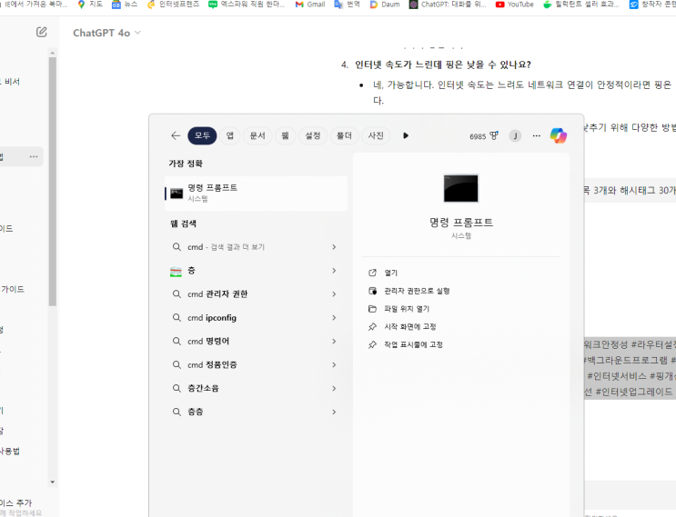Open the J account avatar

[515, 136]
